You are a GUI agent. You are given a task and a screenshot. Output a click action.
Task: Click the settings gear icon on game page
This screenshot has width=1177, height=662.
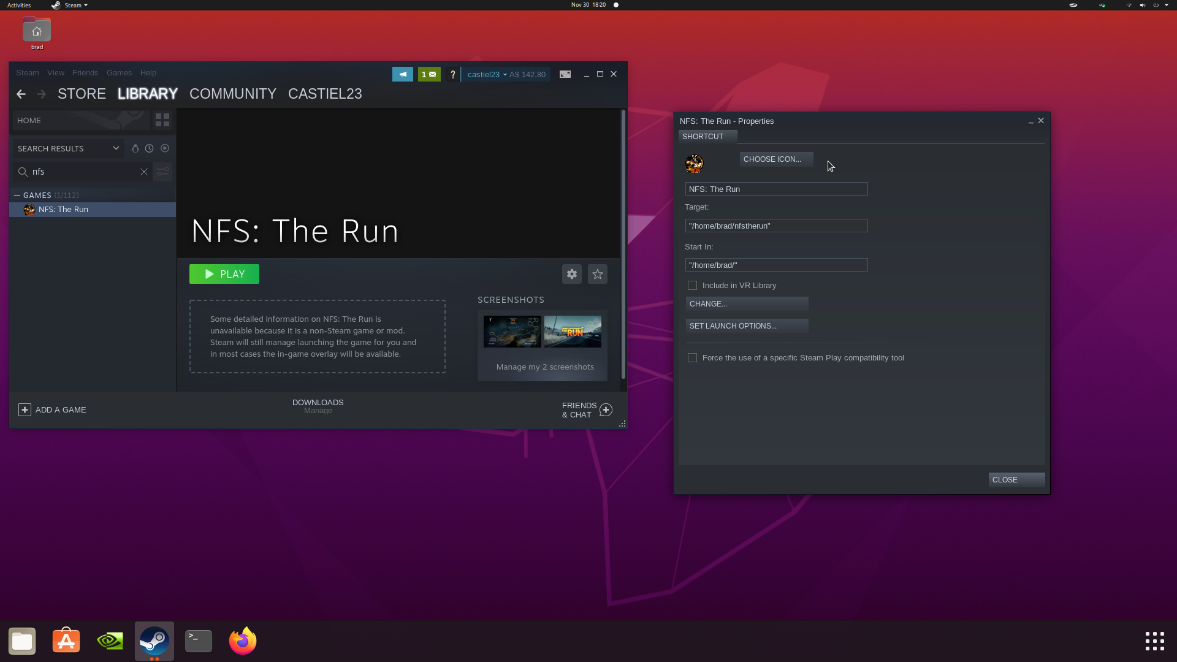coord(571,273)
